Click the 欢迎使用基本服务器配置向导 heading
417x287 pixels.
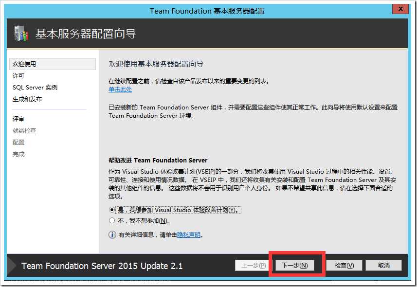(156, 64)
